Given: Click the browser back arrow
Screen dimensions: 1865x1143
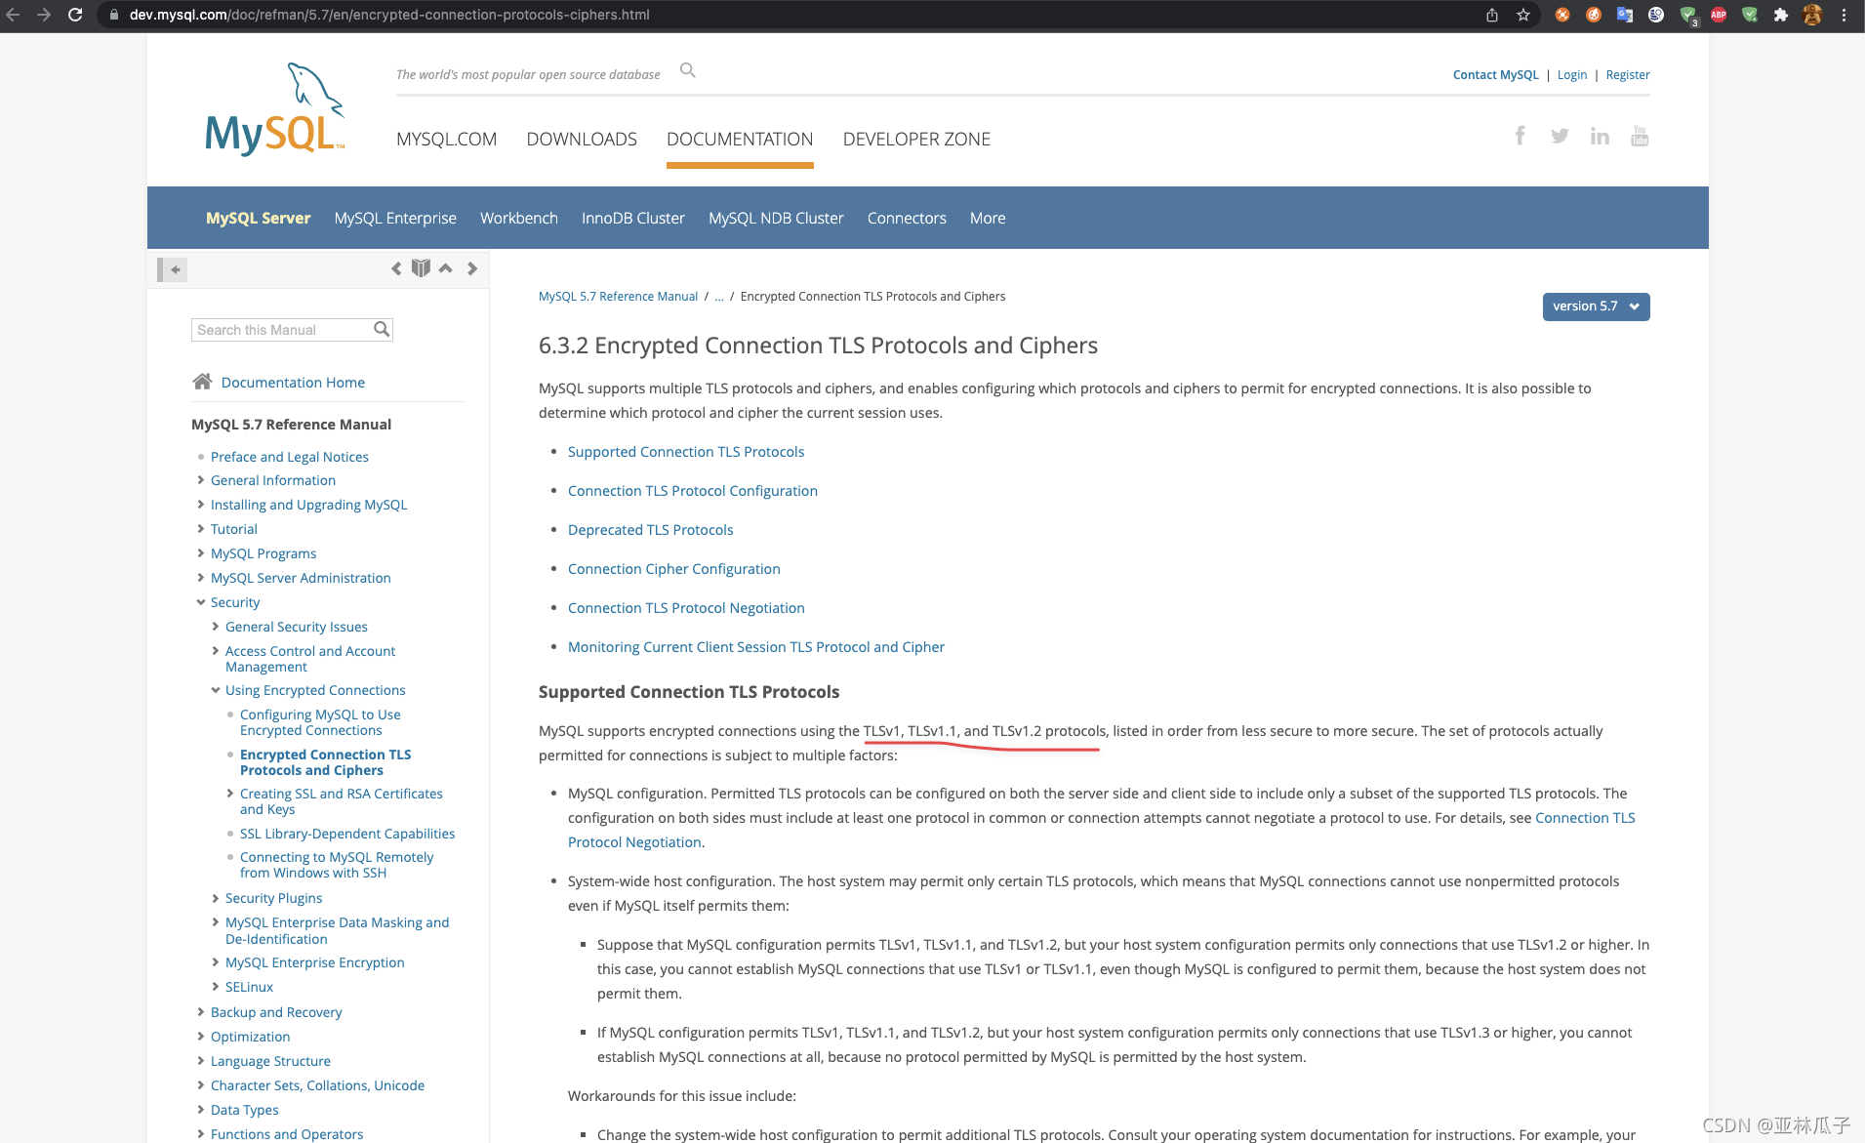Looking at the screenshot, I should point(13,15).
